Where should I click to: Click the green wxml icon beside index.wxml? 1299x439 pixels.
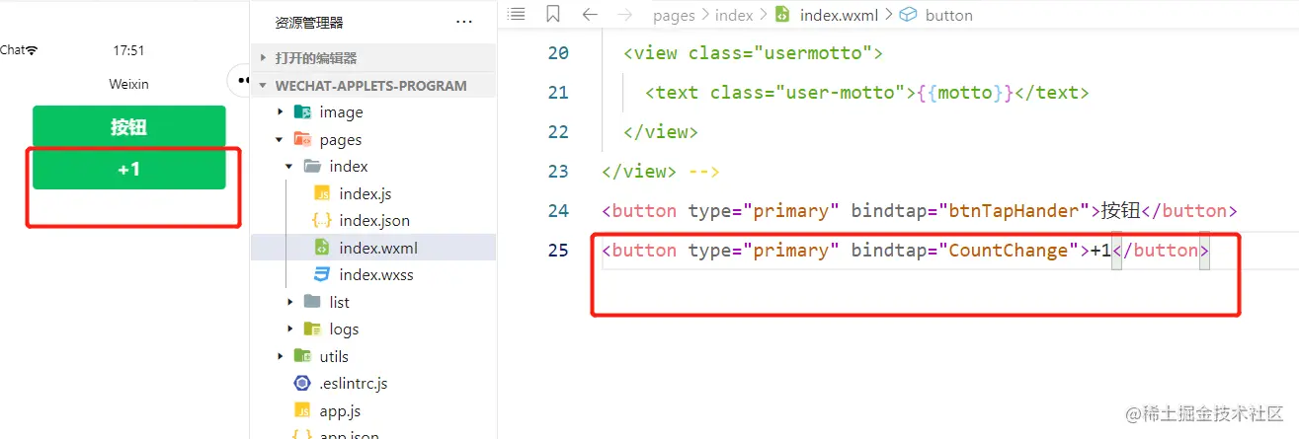322,248
